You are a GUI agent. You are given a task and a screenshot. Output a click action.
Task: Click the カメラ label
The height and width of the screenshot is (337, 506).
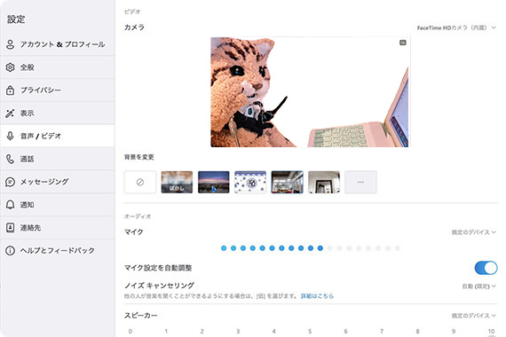click(134, 27)
